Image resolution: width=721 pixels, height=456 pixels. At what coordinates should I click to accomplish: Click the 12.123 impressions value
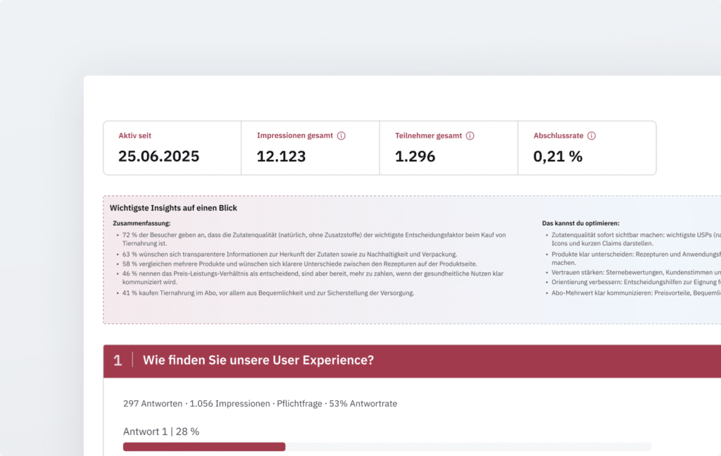pyautogui.click(x=281, y=156)
